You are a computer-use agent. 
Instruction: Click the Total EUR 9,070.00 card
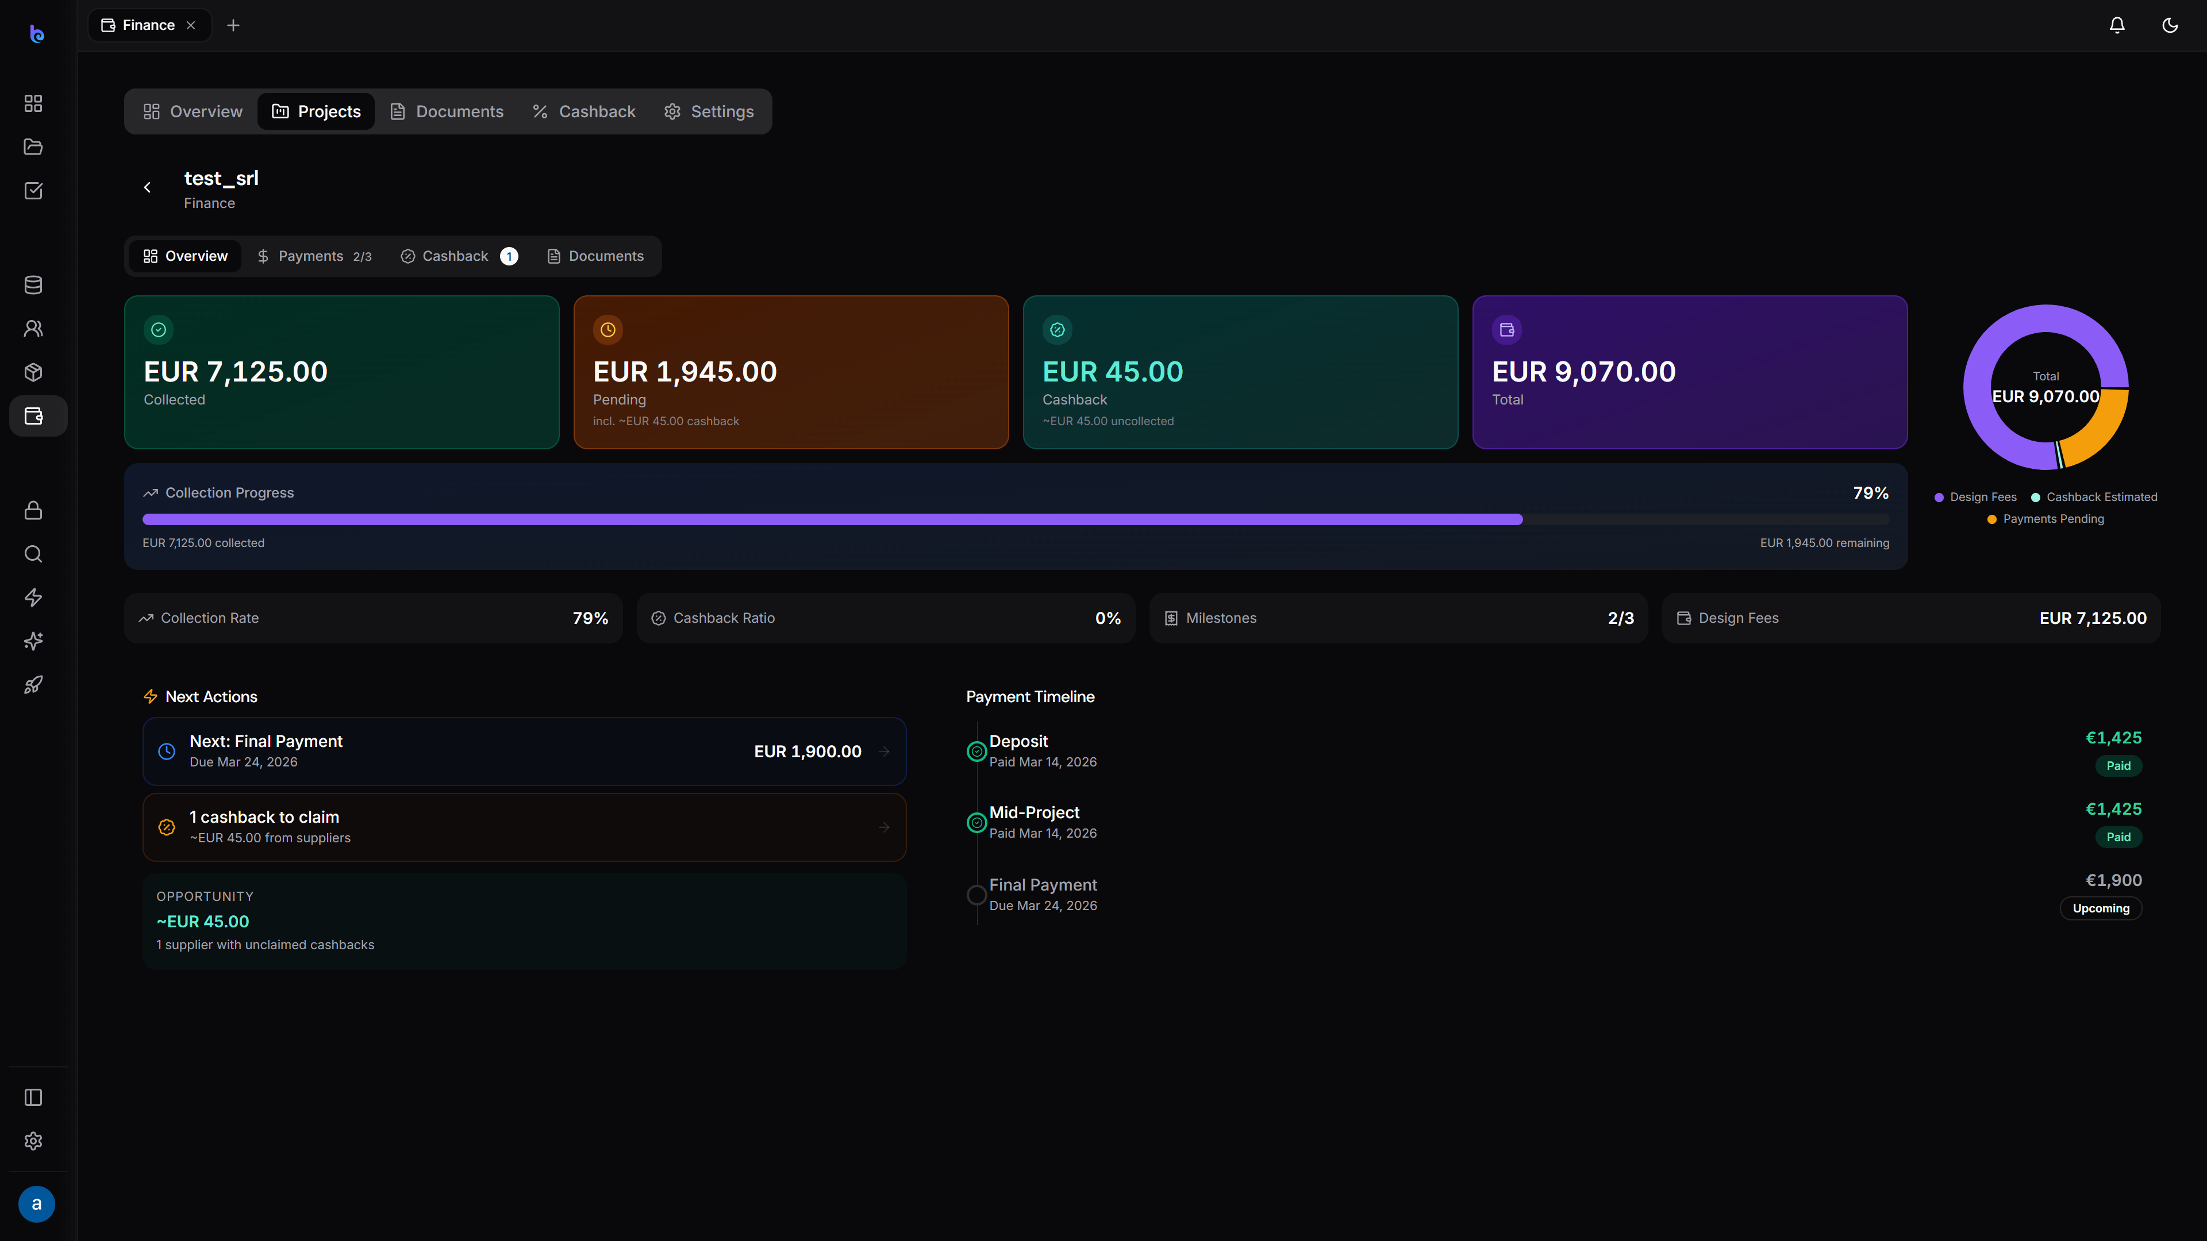click(x=1690, y=372)
